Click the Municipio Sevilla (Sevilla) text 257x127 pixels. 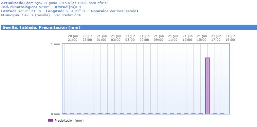coord(25,15)
